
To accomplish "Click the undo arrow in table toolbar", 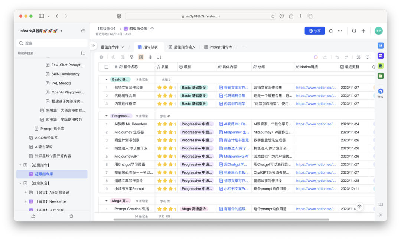I will [x=337, y=57].
